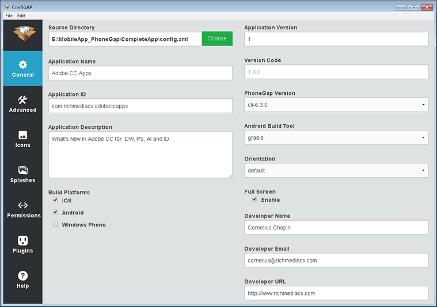Click the green Choose button
Viewport: 437px width, 307px height.
pyautogui.click(x=217, y=39)
